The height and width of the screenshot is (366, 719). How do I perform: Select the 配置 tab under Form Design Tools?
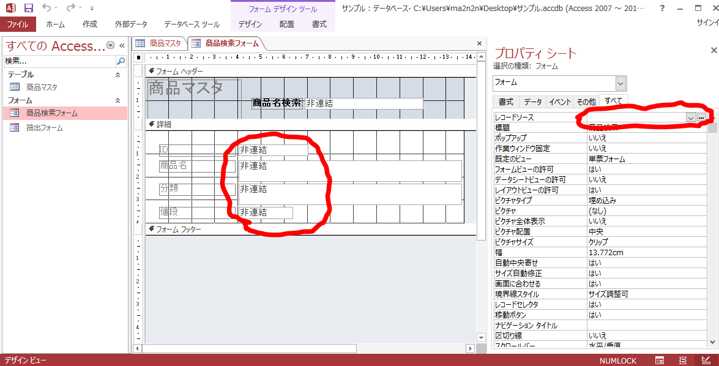coord(287,24)
